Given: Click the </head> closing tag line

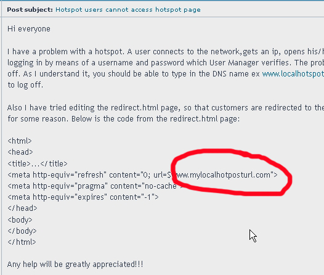Looking at the screenshot, I should (x=22, y=208).
